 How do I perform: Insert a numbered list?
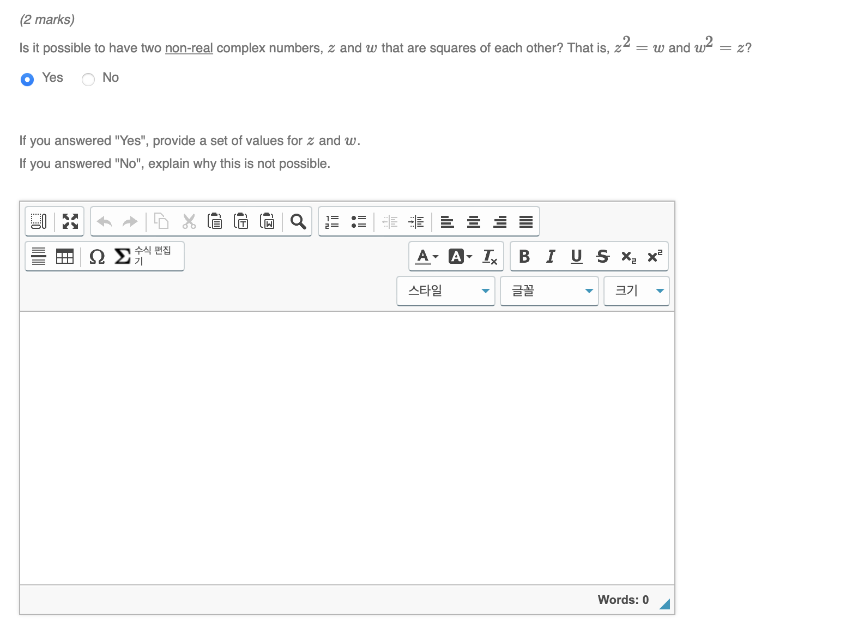point(332,221)
